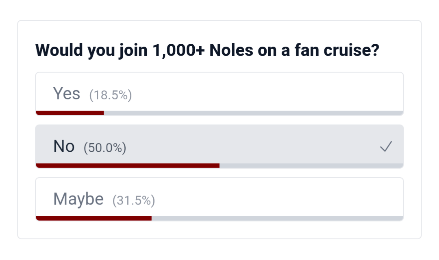Click the red filled bar under Maybe

pyautogui.click(x=93, y=218)
